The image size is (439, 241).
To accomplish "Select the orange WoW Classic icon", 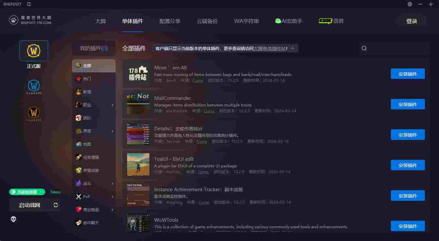I will pos(34,114).
